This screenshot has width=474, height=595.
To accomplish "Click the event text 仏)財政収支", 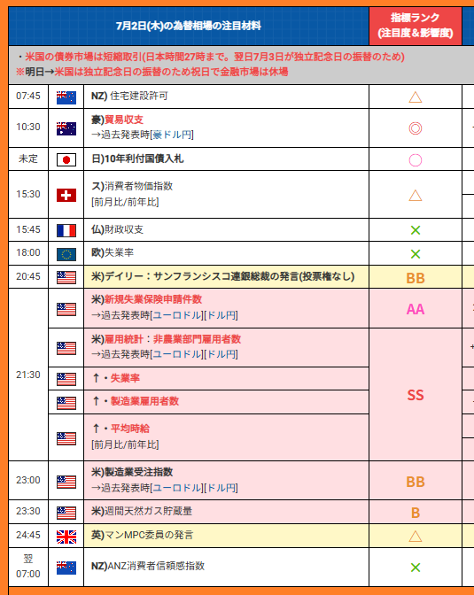I will click(x=117, y=229).
